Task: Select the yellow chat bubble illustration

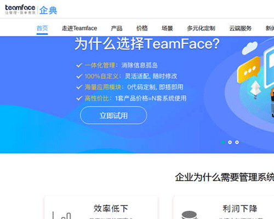Action: (249, 70)
